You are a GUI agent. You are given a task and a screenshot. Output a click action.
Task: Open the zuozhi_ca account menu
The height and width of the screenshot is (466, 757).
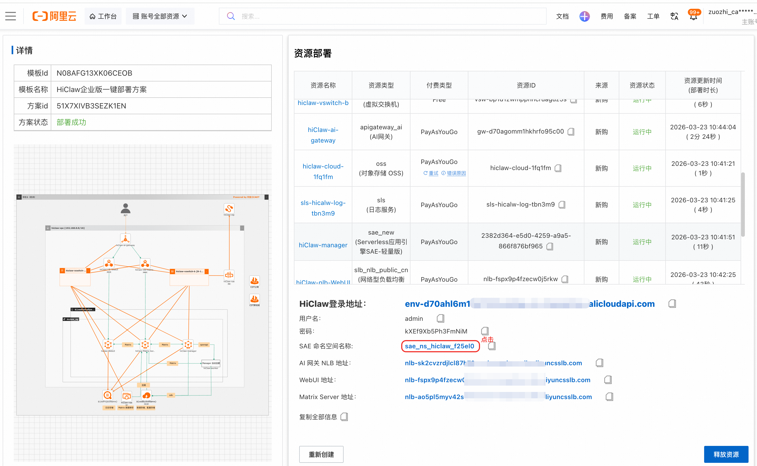coord(732,16)
